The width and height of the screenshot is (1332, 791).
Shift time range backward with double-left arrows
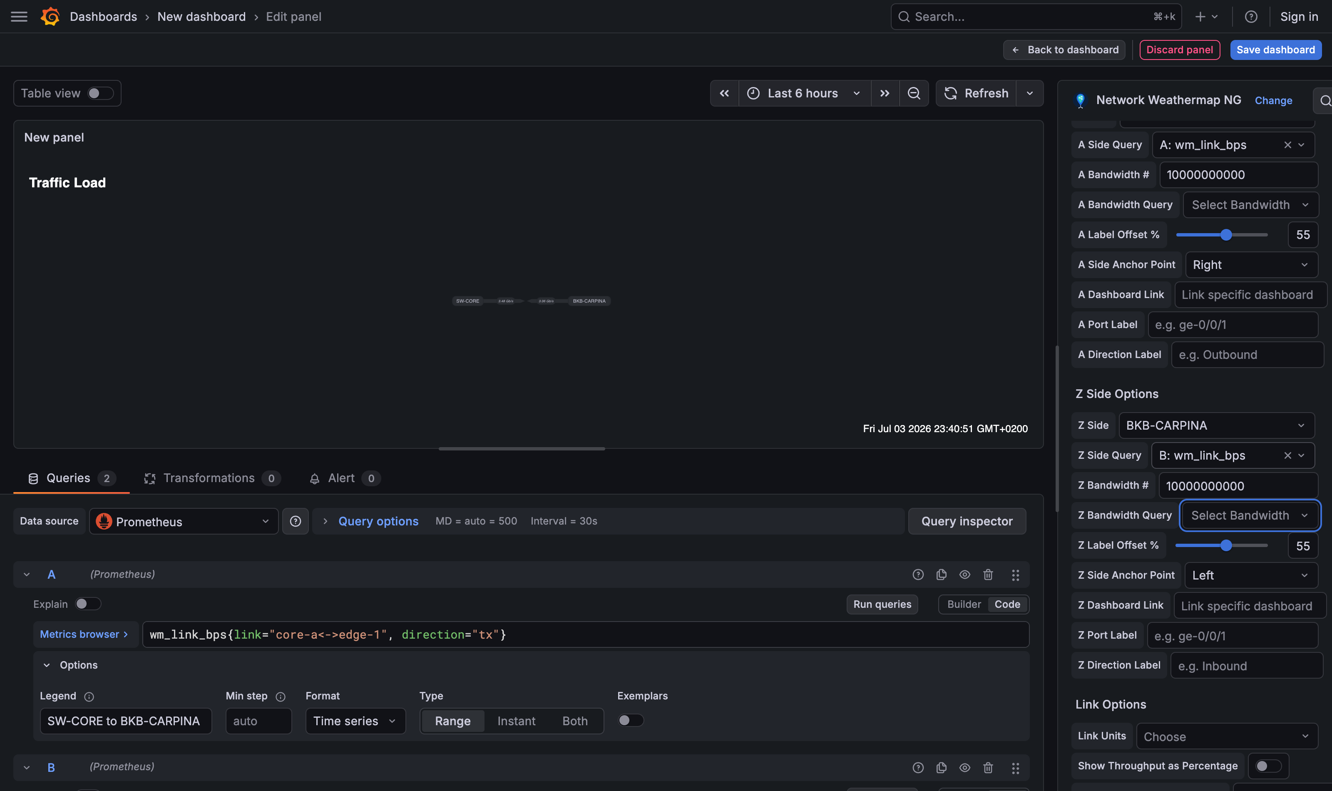(724, 93)
